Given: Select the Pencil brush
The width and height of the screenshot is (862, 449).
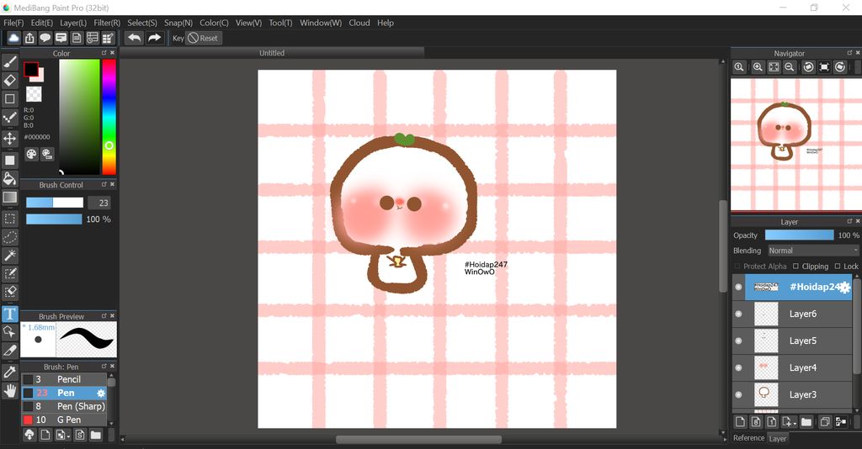Looking at the screenshot, I should pyautogui.click(x=64, y=379).
